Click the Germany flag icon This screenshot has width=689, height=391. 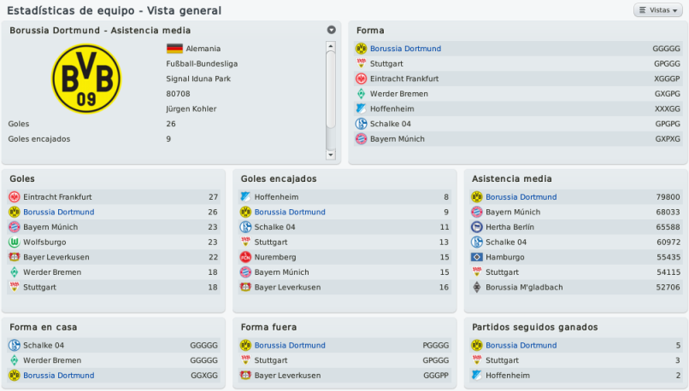pyautogui.click(x=174, y=49)
